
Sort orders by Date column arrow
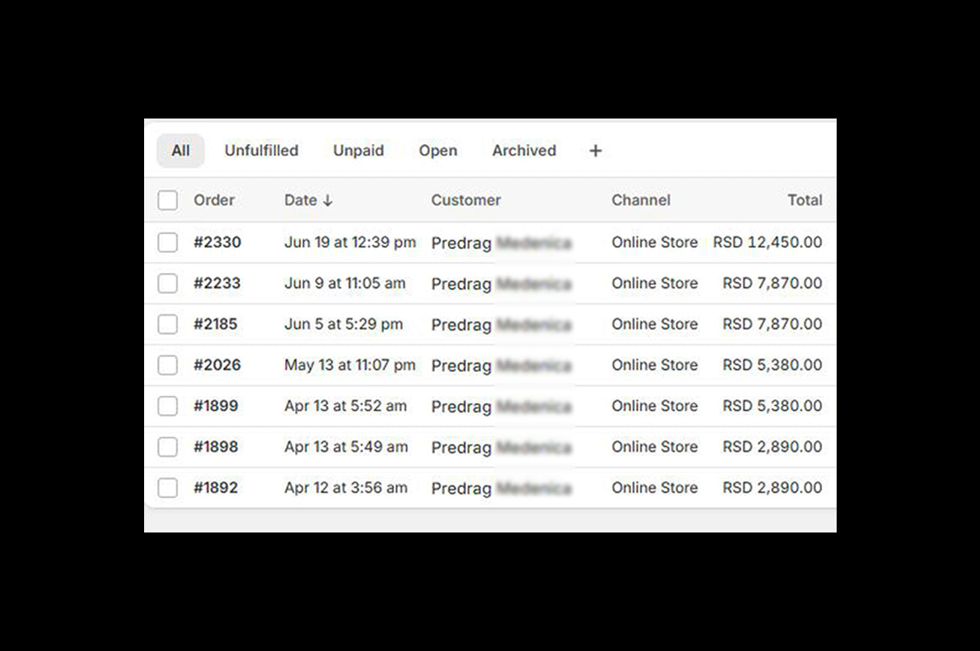(327, 200)
